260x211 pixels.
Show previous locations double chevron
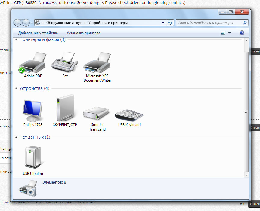pyautogui.click(x=43, y=23)
